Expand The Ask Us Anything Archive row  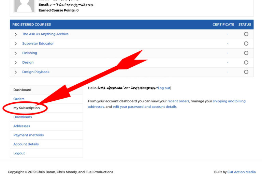(x=16, y=34)
